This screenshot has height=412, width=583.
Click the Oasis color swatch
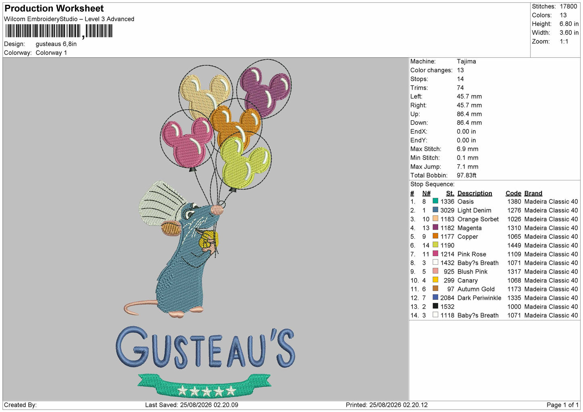(x=435, y=201)
